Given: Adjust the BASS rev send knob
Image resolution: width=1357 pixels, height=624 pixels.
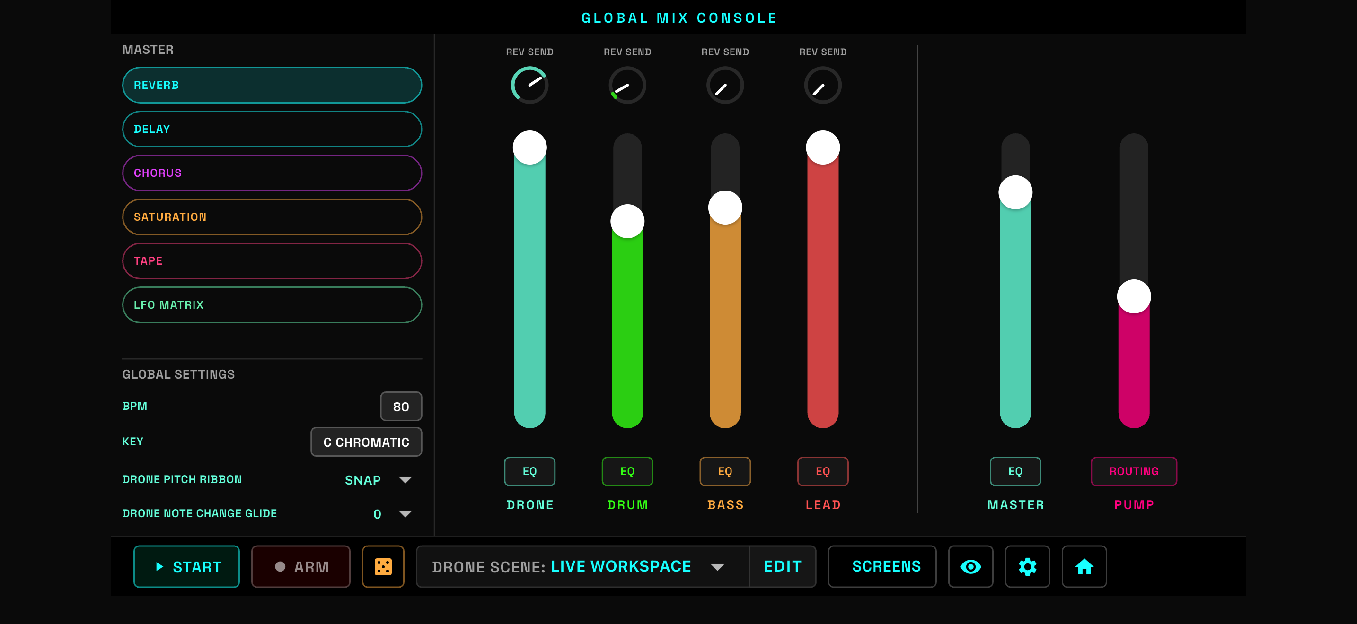Looking at the screenshot, I should coord(725,85).
